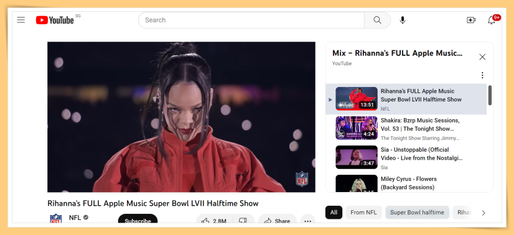
Task: Like the video with thumbs up
Action: click(x=215, y=221)
